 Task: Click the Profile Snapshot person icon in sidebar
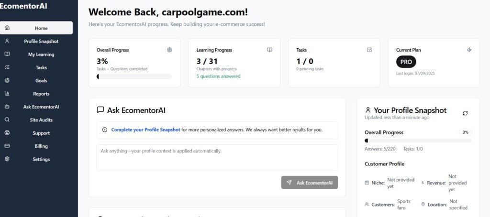(7, 41)
